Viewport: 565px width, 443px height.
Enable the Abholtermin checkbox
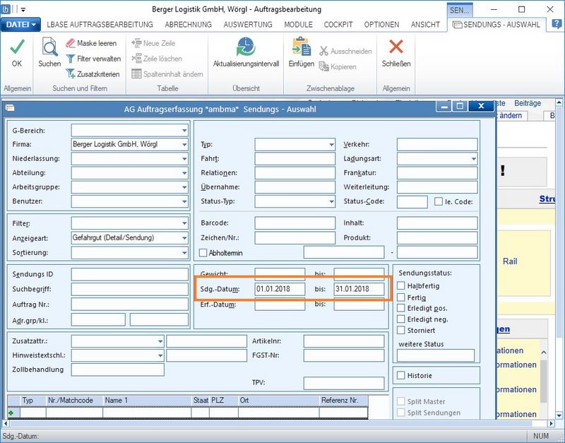pyautogui.click(x=203, y=253)
